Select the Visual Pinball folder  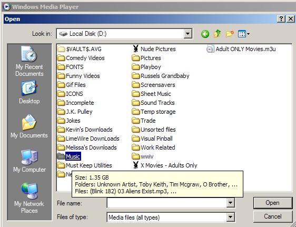152,139
